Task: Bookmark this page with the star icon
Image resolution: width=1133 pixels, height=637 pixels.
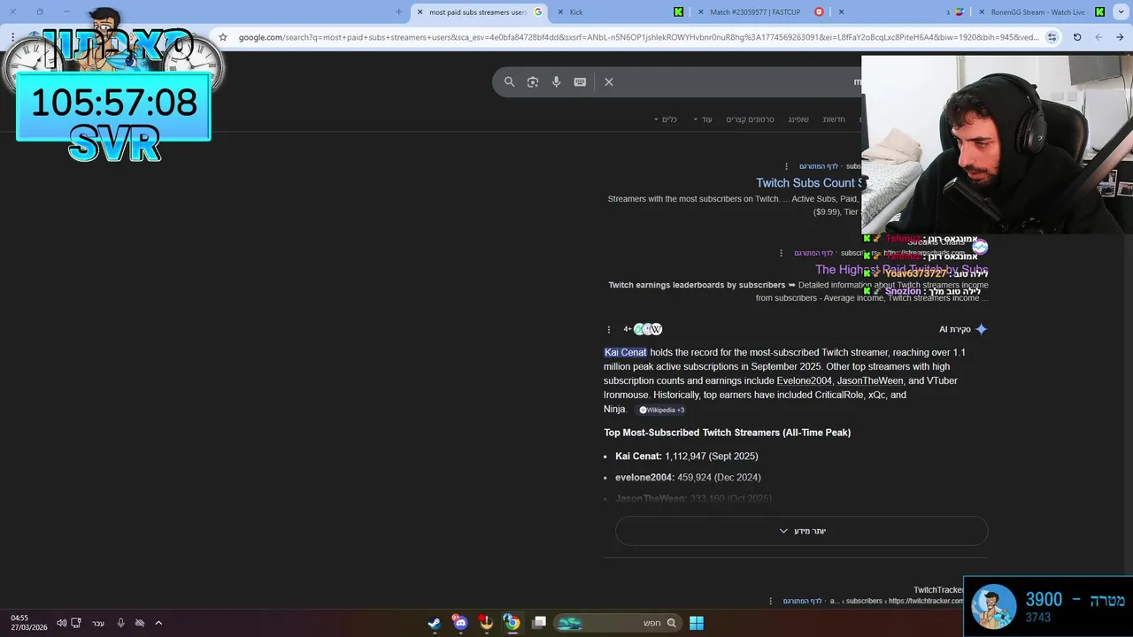Action: 223,37
